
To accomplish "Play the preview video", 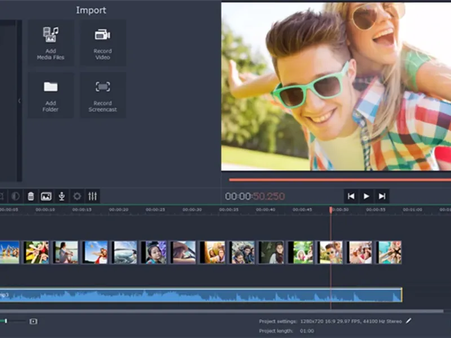I will click(x=366, y=196).
